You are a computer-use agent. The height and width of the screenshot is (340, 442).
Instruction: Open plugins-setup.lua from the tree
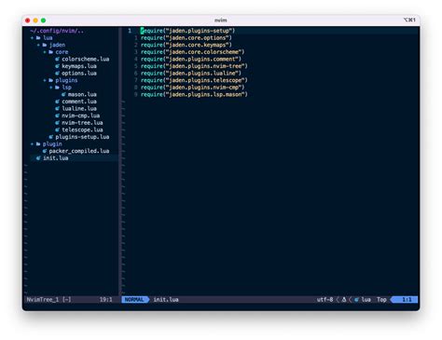pos(82,137)
